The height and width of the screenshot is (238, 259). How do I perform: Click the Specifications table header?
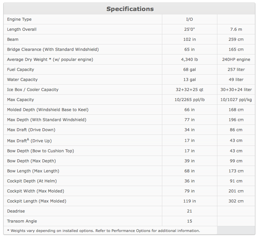click(130, 9)
